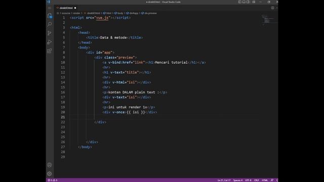
Task: Click the closing </div> on line 22
Action: pos(100,122)
